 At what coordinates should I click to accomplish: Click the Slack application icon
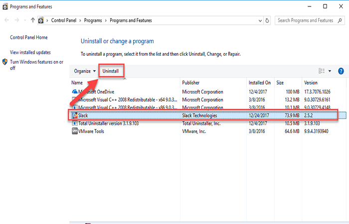tap(75, 115)
